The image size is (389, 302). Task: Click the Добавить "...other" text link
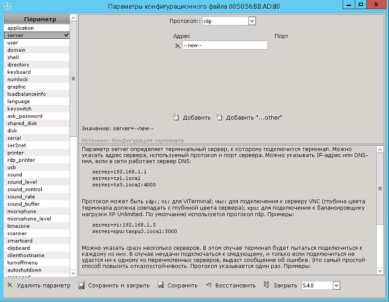[x=254, y=117]
